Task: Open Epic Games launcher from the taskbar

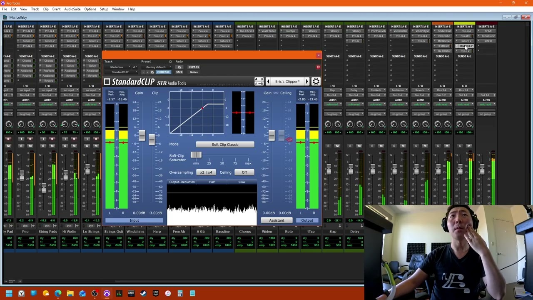Action: click(x=156, y=293)
